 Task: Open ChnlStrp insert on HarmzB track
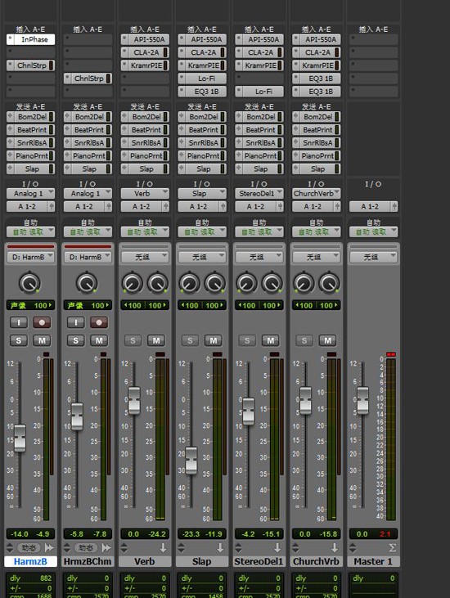[x=32, y=65]
